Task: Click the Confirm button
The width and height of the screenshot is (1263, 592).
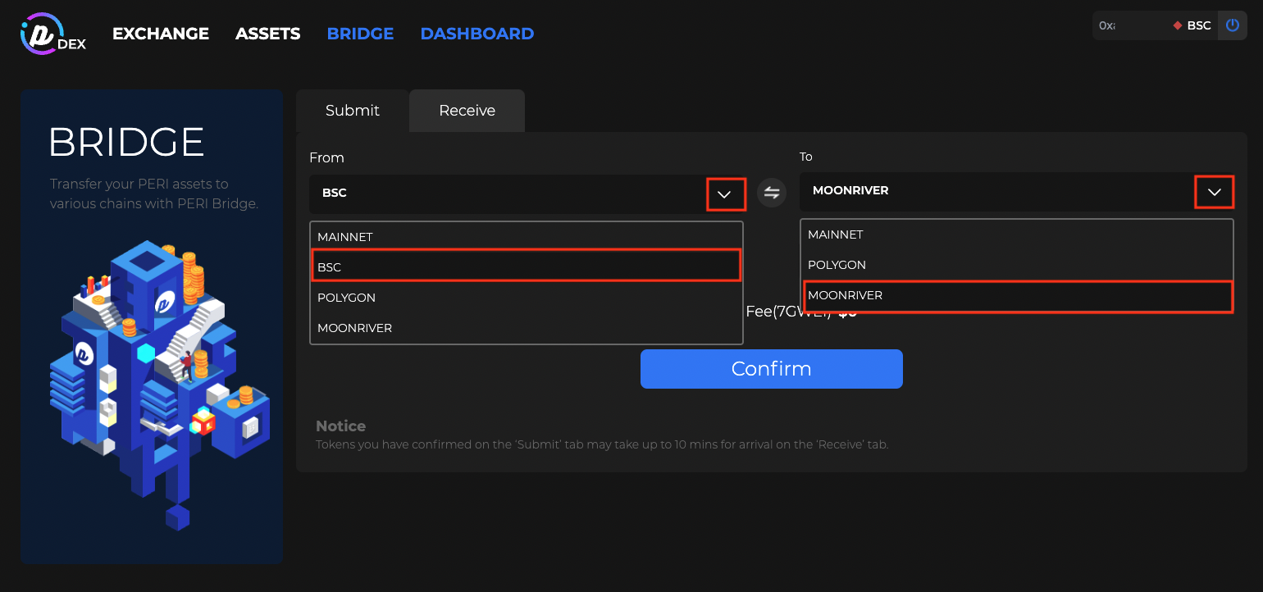Action: coord(772,369)
